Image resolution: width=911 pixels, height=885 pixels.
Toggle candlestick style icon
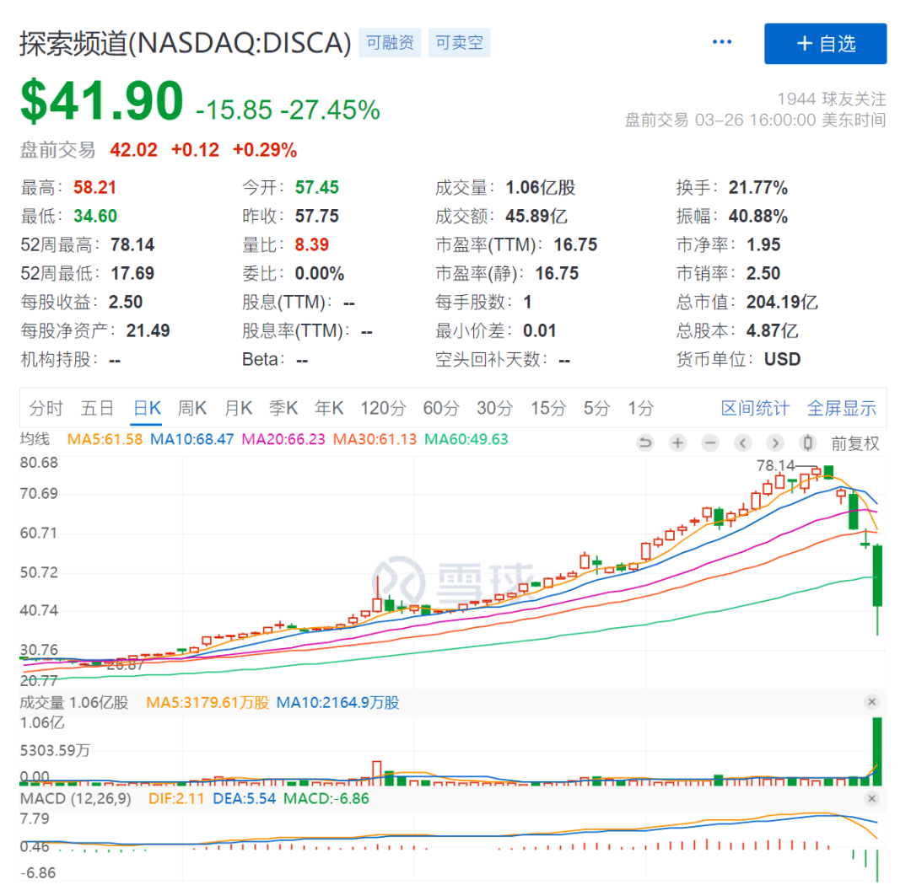[807, 443]
